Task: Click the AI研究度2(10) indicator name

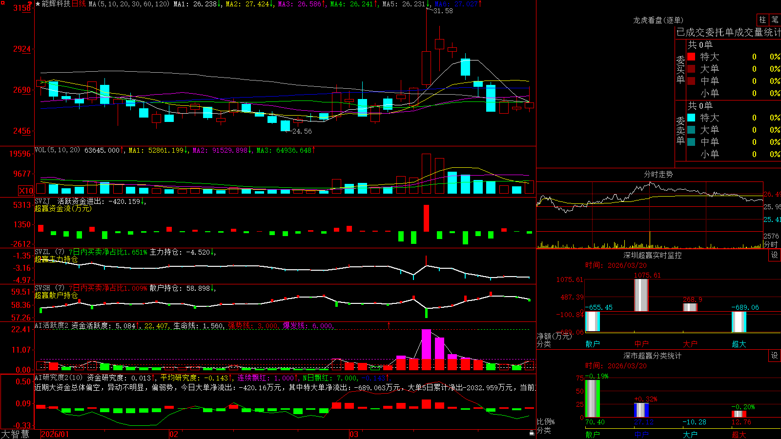Action: [x=59, y=378]
